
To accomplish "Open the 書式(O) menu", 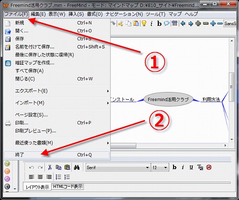I will (x=95, y=14).
